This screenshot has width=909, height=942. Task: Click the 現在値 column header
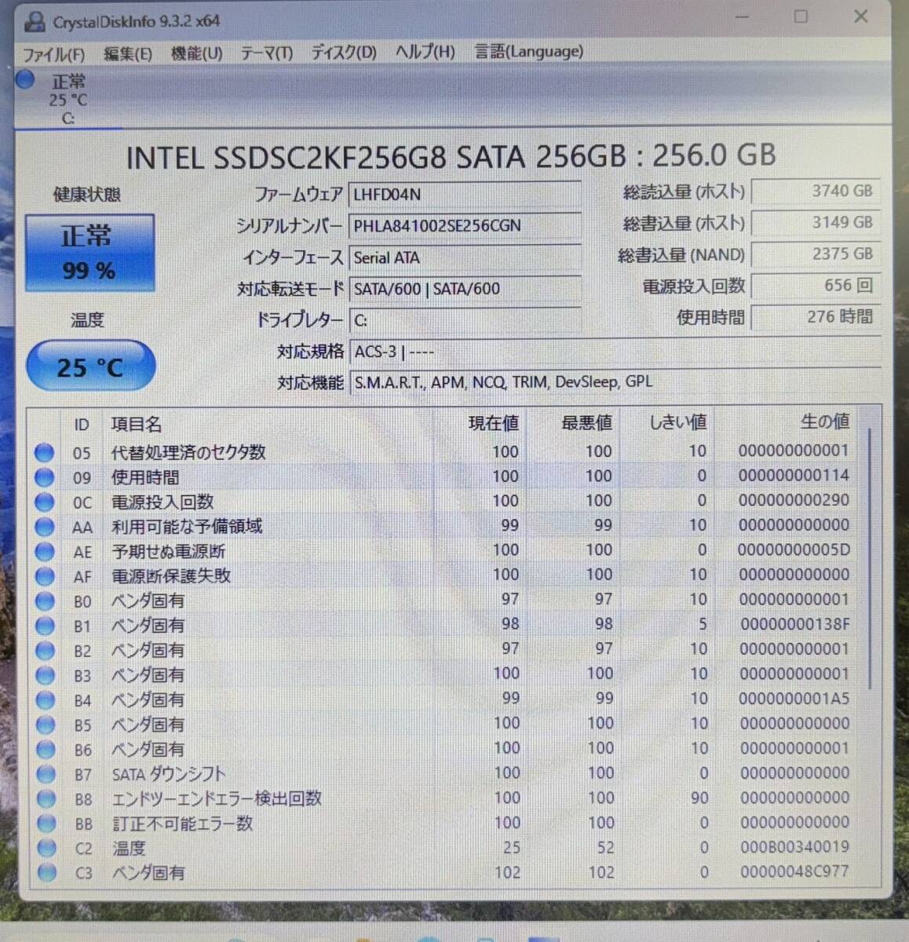[493, 423]
